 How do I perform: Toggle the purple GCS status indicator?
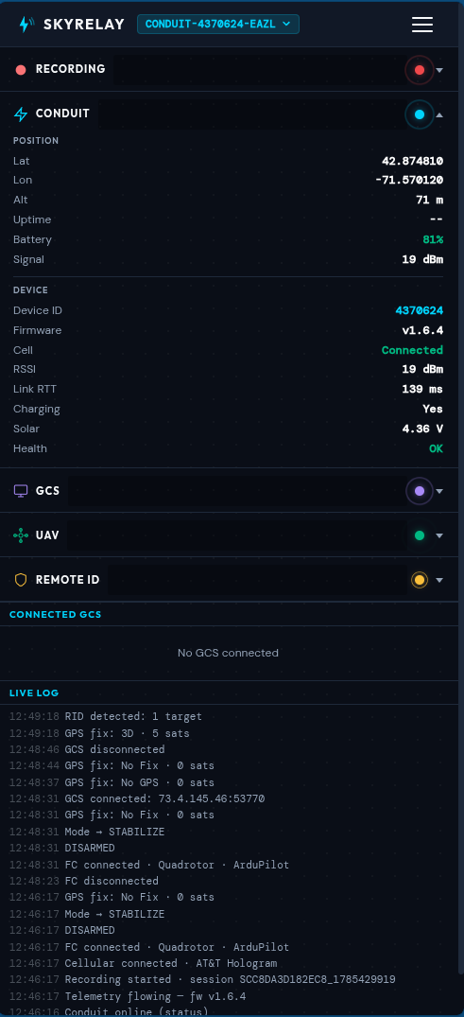420,491
